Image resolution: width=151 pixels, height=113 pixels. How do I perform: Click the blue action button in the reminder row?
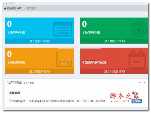click(136, 101)
